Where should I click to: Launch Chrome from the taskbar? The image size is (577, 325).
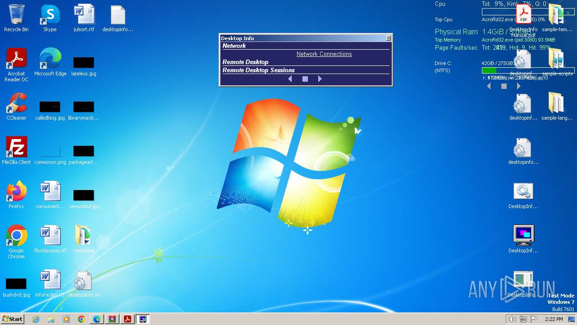tap(82, 319)
